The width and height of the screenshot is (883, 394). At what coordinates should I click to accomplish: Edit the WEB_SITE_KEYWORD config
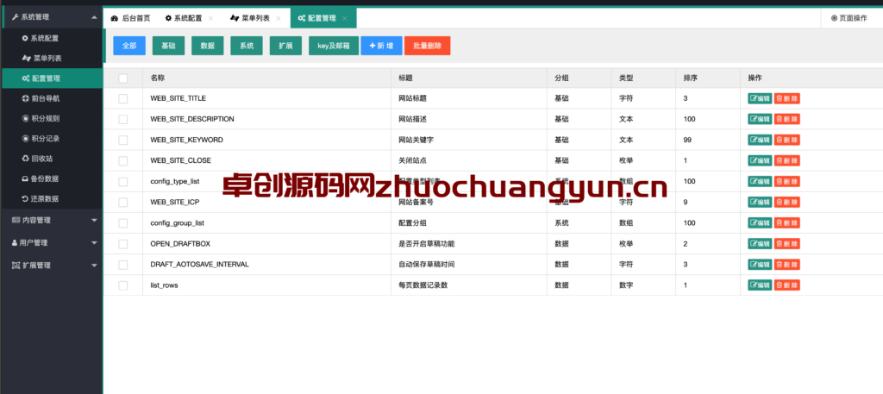[x=760, y=141]
